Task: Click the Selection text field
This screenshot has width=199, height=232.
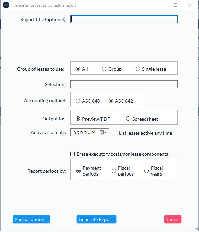Action: [124, 84]
